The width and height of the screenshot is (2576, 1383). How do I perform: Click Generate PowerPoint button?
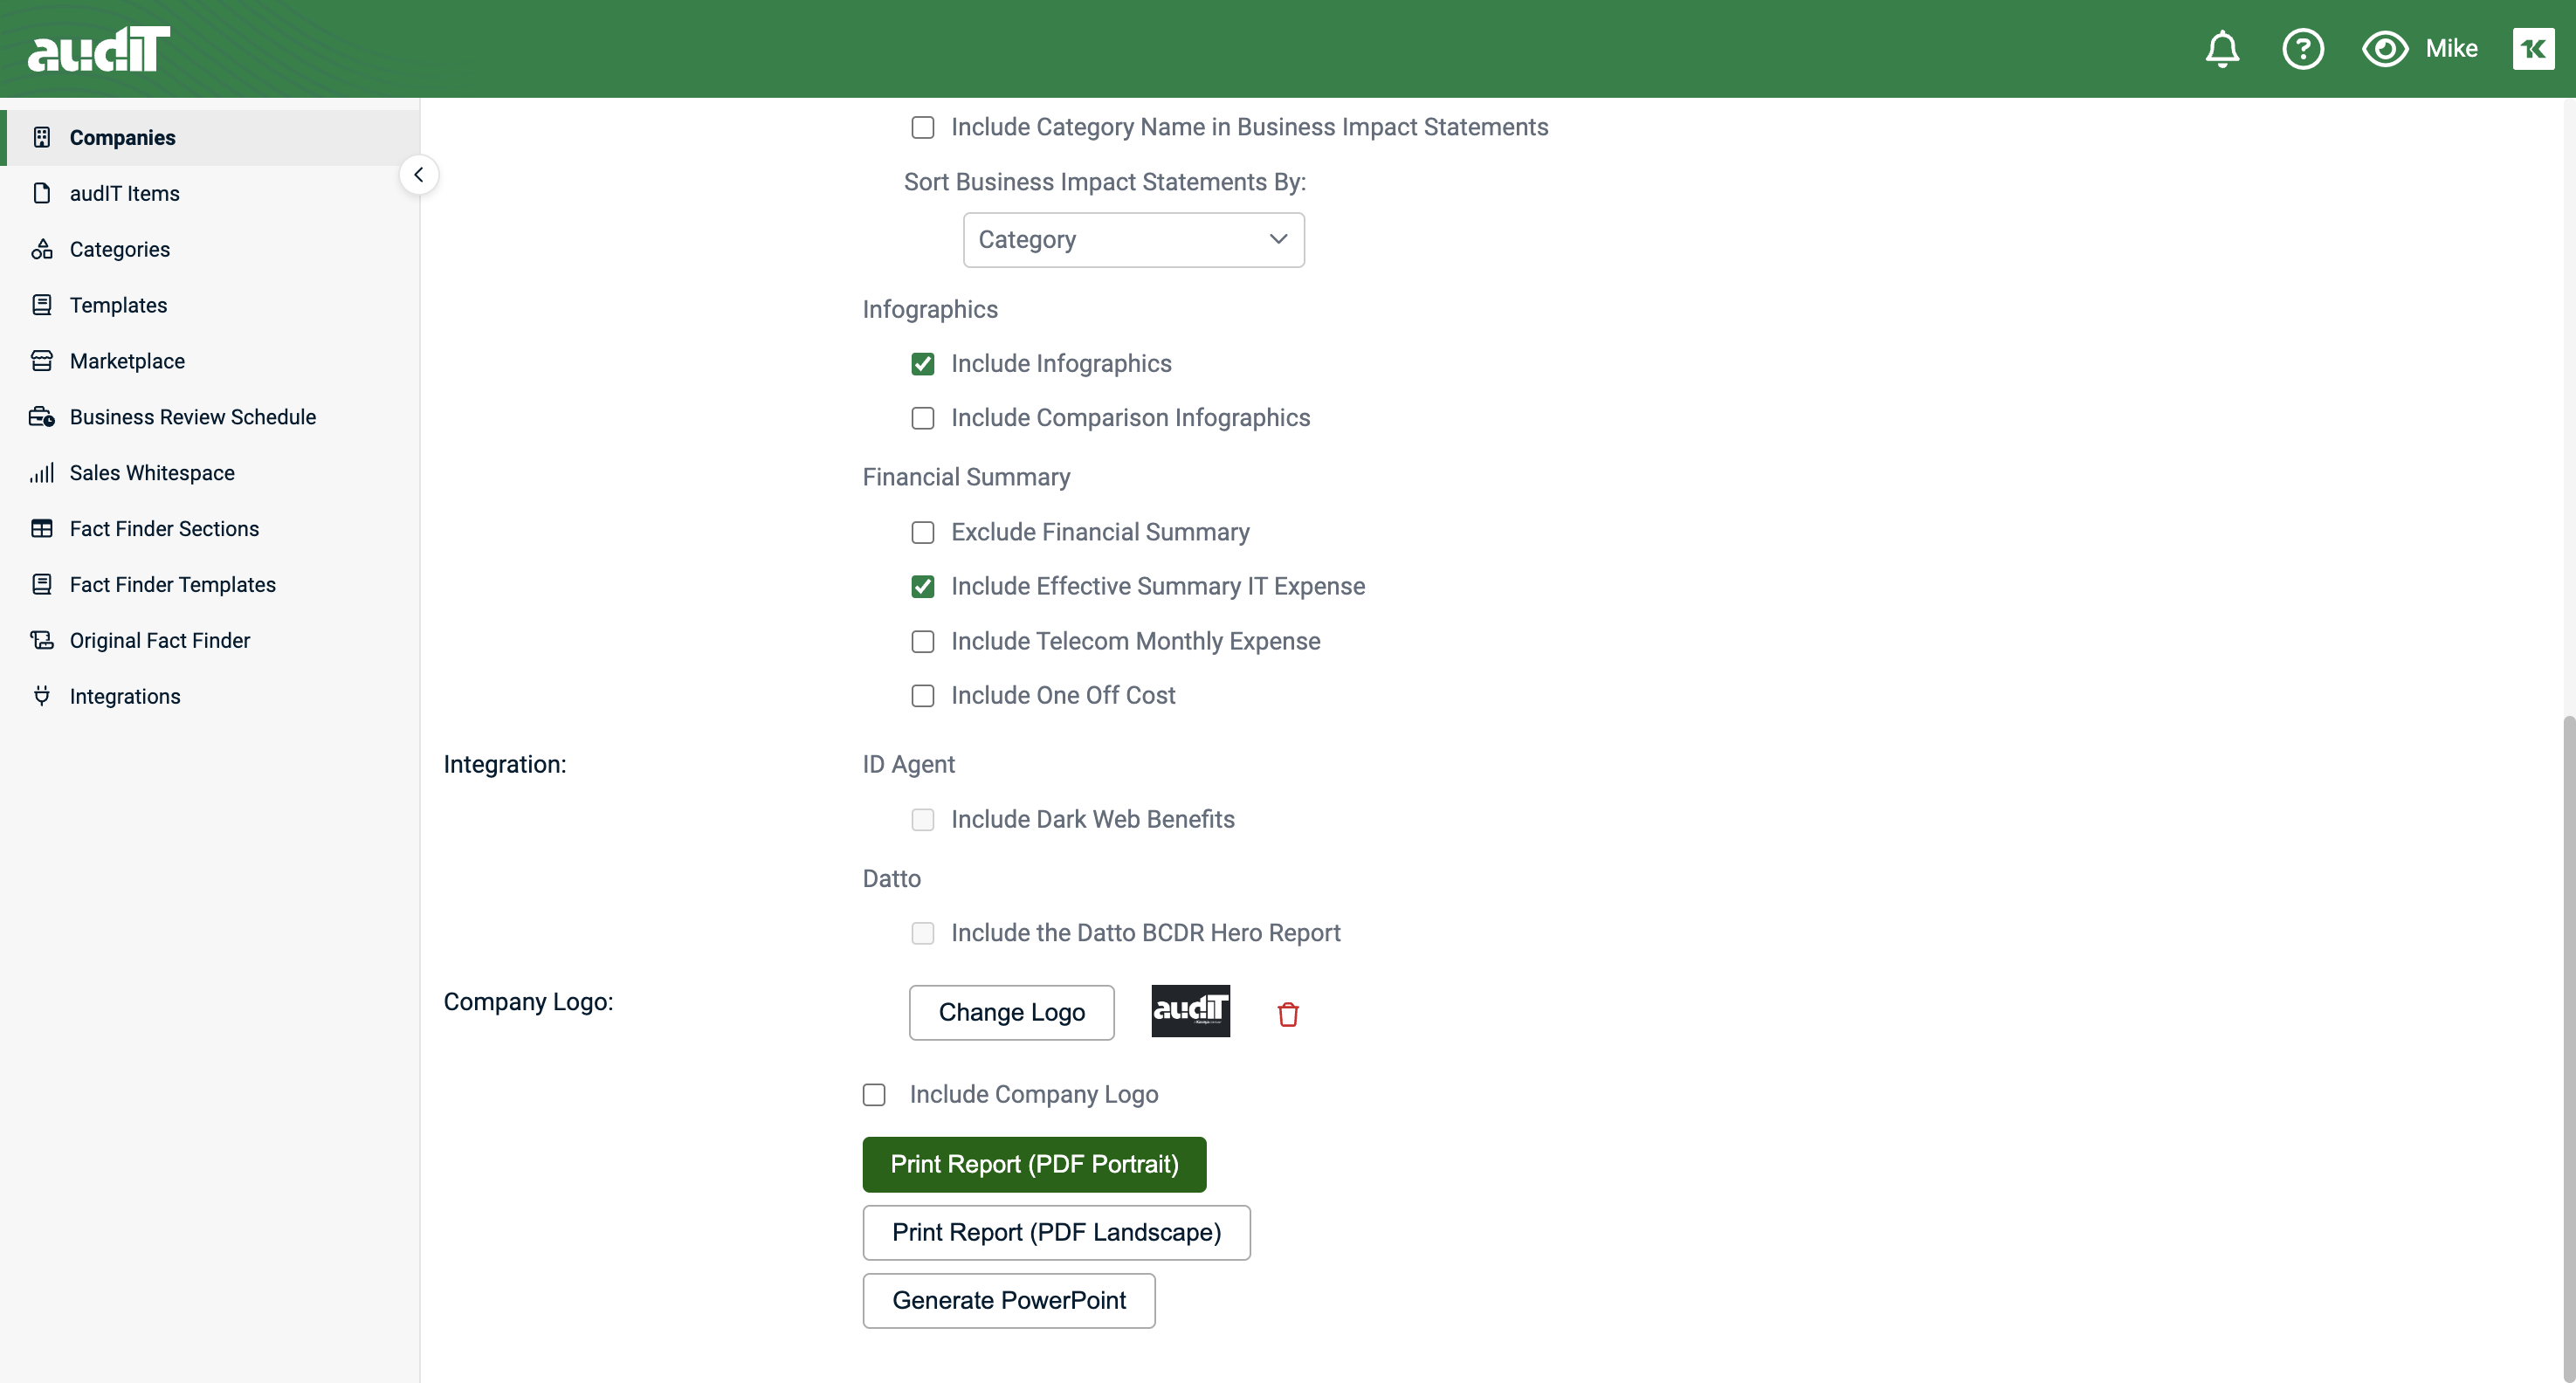pyautogui.click(x=1008, y=1300)
